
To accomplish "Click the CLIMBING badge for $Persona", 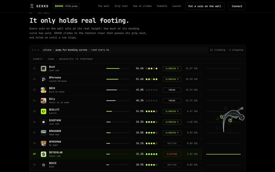I will click(x=172, y=79).
